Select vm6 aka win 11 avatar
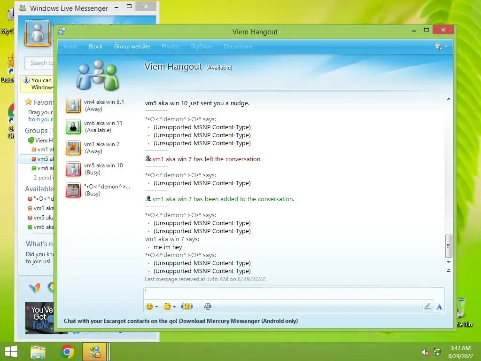This screenshot has width=481, height=361. coord(73,126)
